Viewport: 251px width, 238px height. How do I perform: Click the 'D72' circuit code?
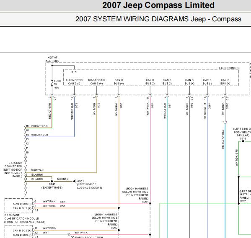click(x=98, y=105)
